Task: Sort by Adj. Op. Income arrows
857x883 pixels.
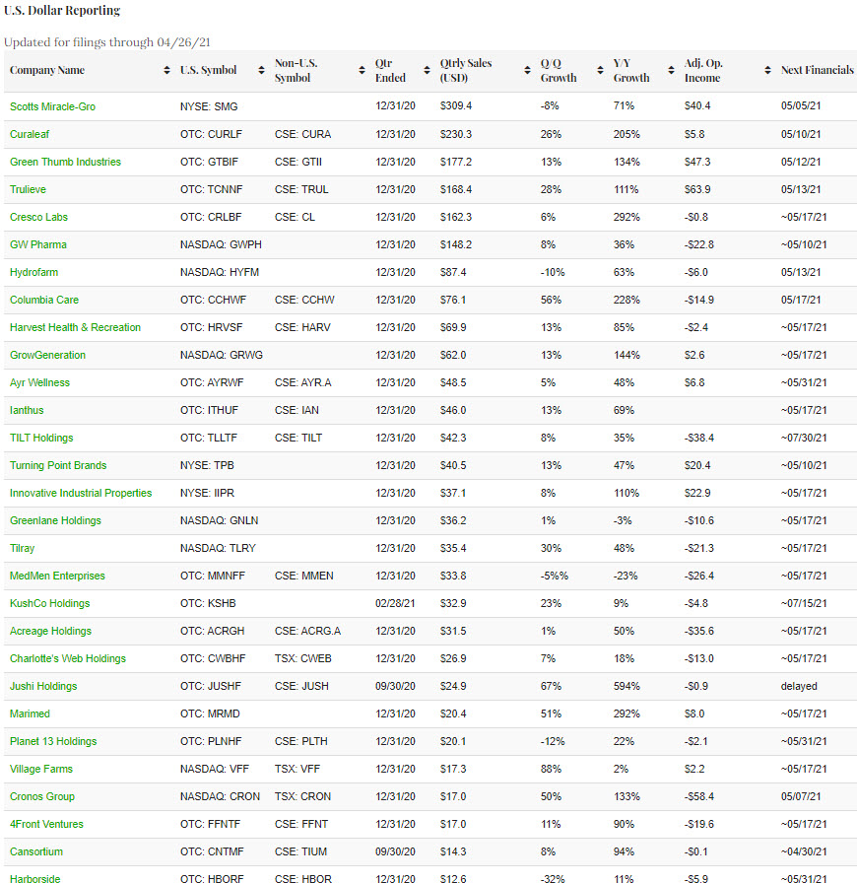Action: pyautogui.click(x=767, y=71)
